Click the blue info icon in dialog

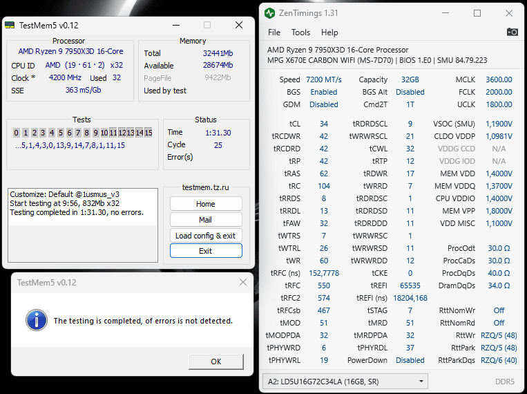(37, 320)
